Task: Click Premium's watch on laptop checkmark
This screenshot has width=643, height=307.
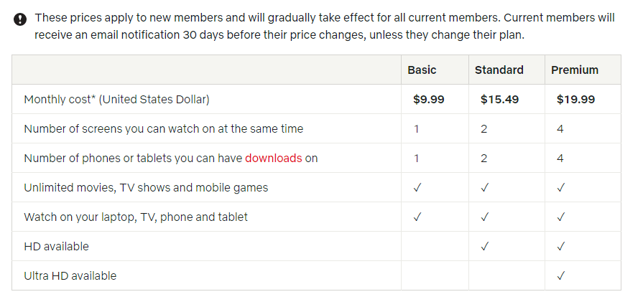Action: click(560, 217)
